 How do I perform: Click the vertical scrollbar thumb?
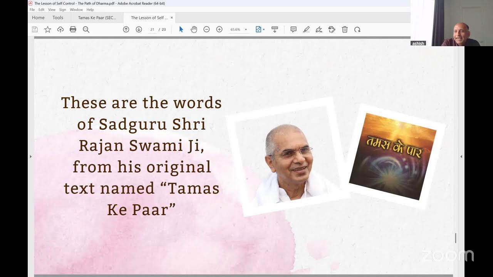pyautogui.click(x=456, y=238)
